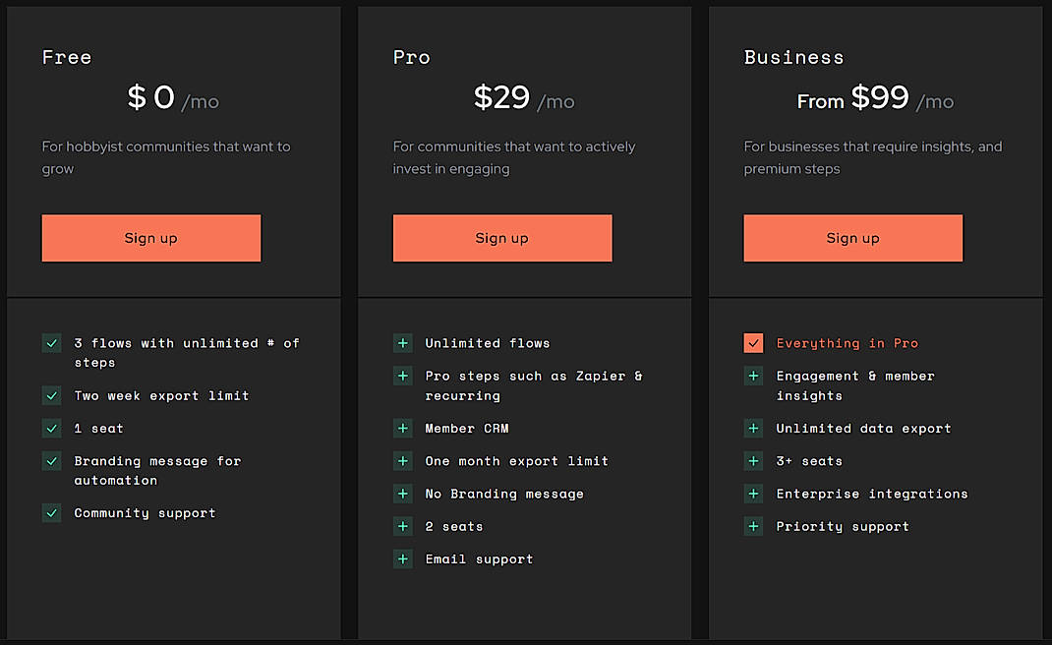This screenshot has width=1052, height=645.
Task: Click the checkmark beside "3 flows with unlimited # of steps"
Action: (51, 343)
